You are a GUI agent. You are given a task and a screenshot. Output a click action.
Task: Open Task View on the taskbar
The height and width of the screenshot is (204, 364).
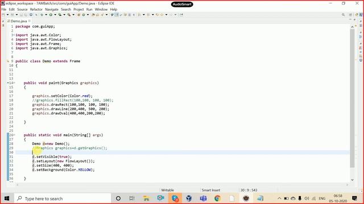click(x=132, y=198)
